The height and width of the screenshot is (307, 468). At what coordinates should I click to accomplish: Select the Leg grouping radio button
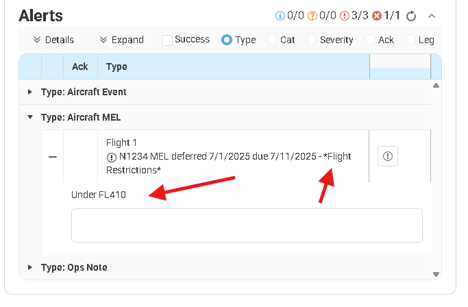pyautogui.click(x=410, y=40)
